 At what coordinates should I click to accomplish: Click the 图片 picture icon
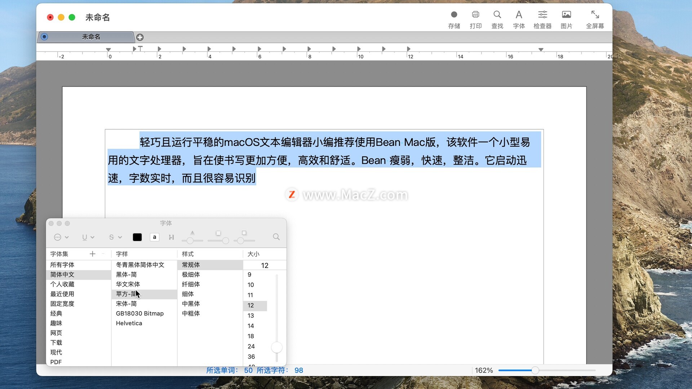(x=566, y=15)
